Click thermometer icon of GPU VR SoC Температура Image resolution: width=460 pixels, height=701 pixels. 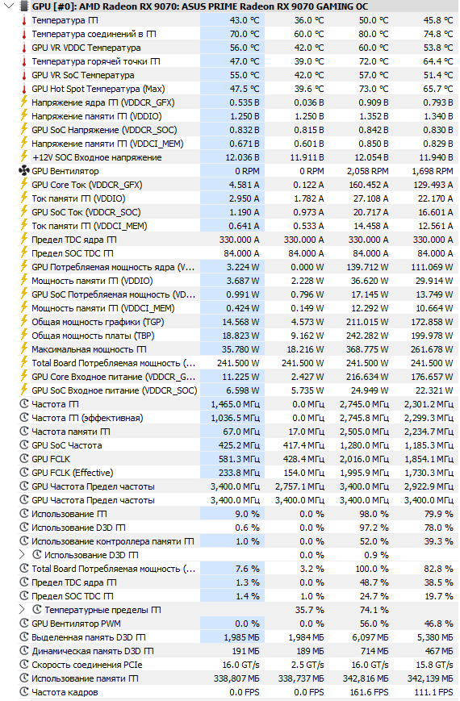point(24,76)
